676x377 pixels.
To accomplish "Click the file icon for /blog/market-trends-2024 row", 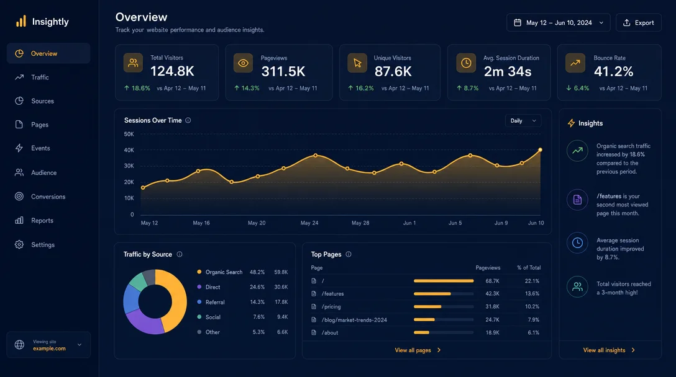I will point(314,320).
